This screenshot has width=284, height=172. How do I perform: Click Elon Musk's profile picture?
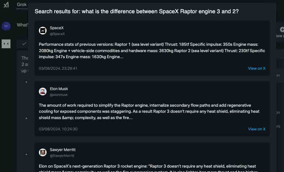43,92
